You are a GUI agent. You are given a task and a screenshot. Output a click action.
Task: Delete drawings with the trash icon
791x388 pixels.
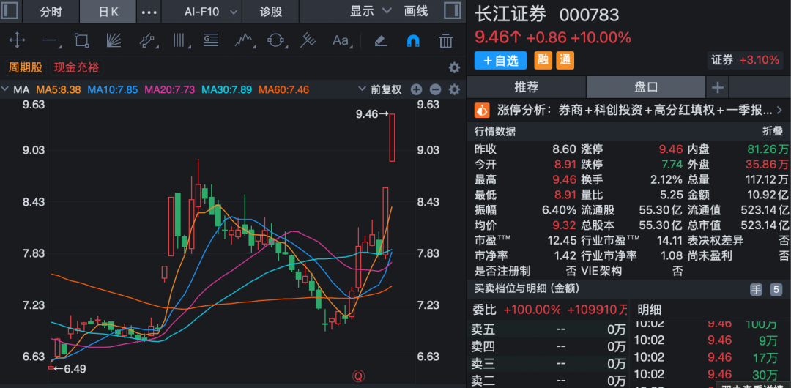click(445, 40)
